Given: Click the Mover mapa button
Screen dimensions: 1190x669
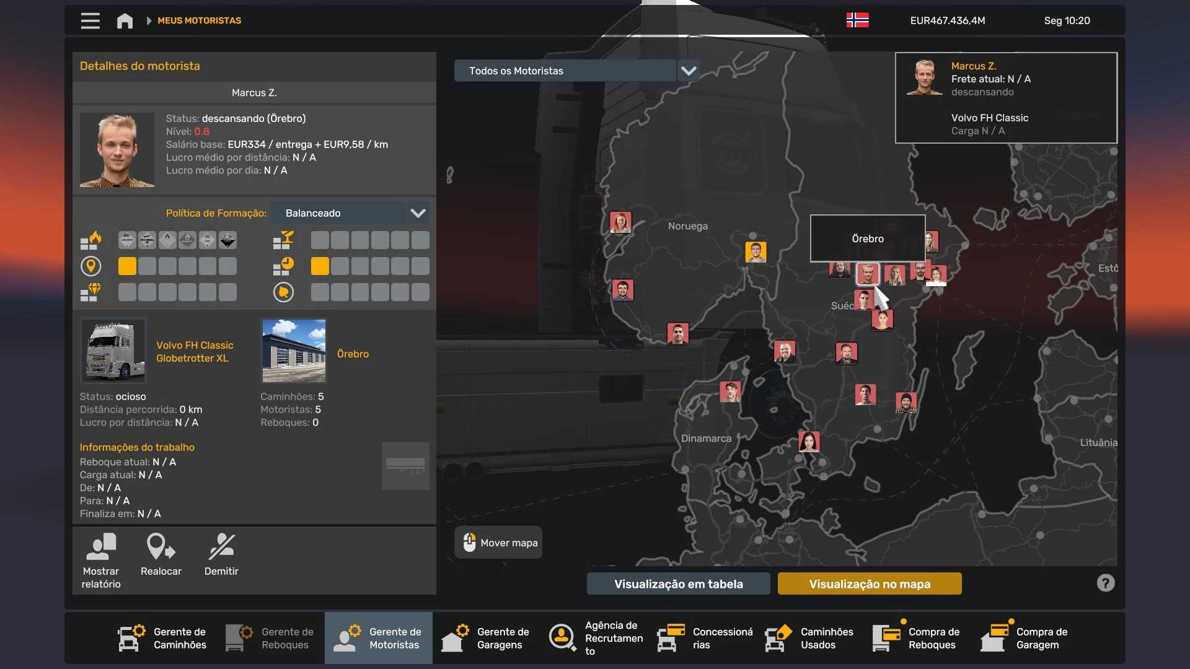Looking at the screenshot, I should 498,543.
